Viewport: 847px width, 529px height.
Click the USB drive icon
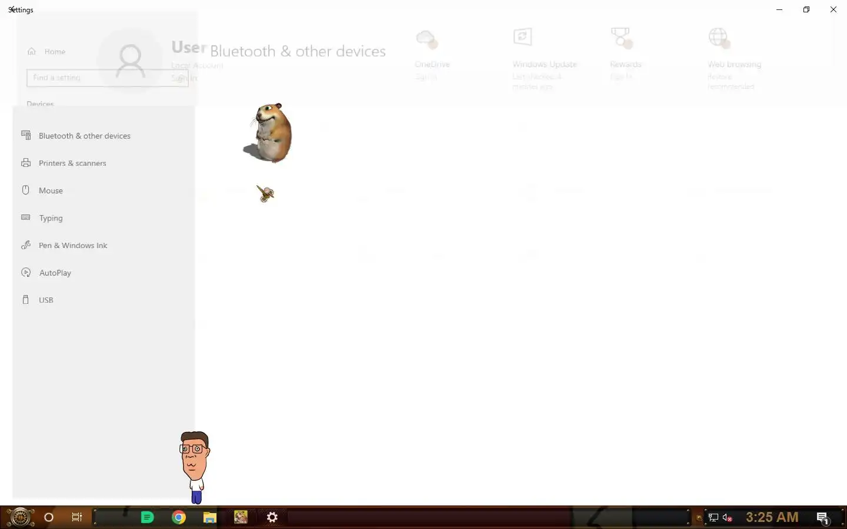pyautogui.click(x=26, y=299)
